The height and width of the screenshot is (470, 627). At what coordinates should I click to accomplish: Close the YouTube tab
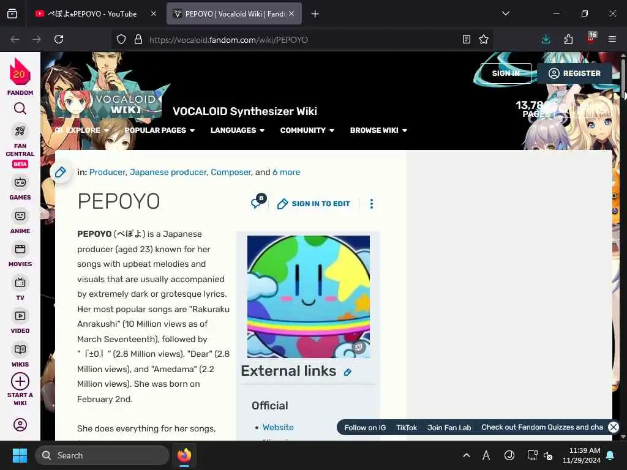[154, 14]
